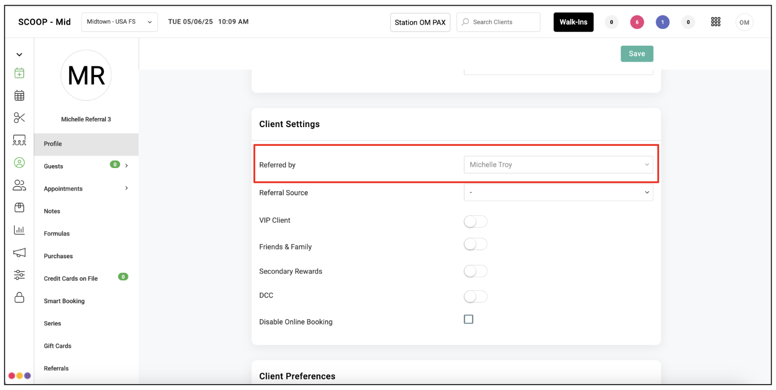Open the multiple users icon
This screenshot has height=390, width=776.
(19, 185)
